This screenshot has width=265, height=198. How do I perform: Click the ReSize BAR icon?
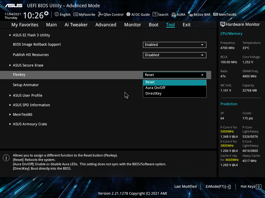tap(190, 14)
